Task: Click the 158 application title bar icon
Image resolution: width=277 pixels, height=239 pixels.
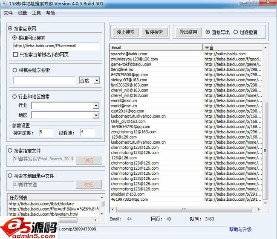Action: [x=4, y=3]
